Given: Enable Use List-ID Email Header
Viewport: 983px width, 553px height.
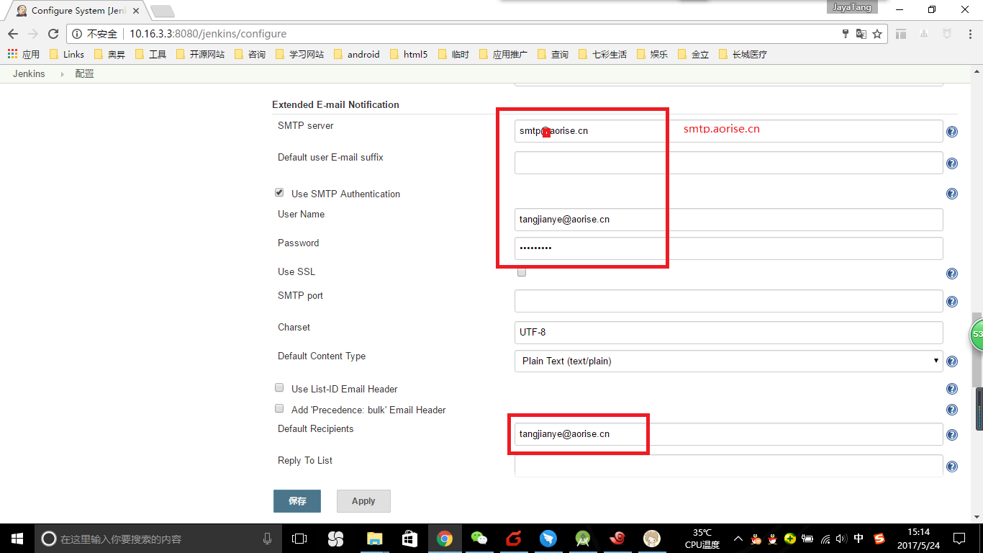Looking at the screenshot, I should click(279, 387).
